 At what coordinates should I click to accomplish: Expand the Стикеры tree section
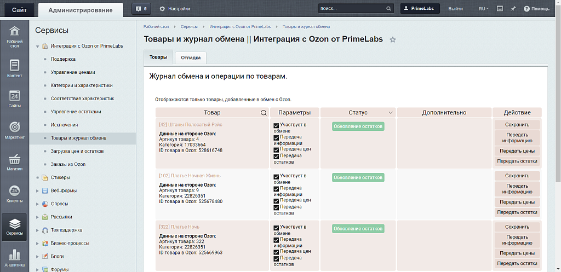(x=38, y=177)
